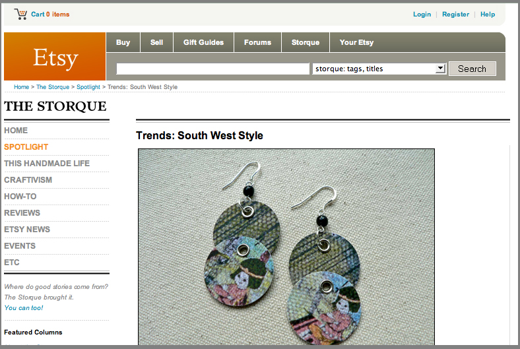The height and width of the screenshot is (349, 520).
Task: Click the shopping cart icon
Action: [x=20, y=15]
